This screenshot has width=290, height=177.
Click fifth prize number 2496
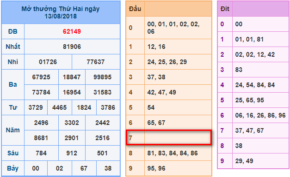coord(41,123)
